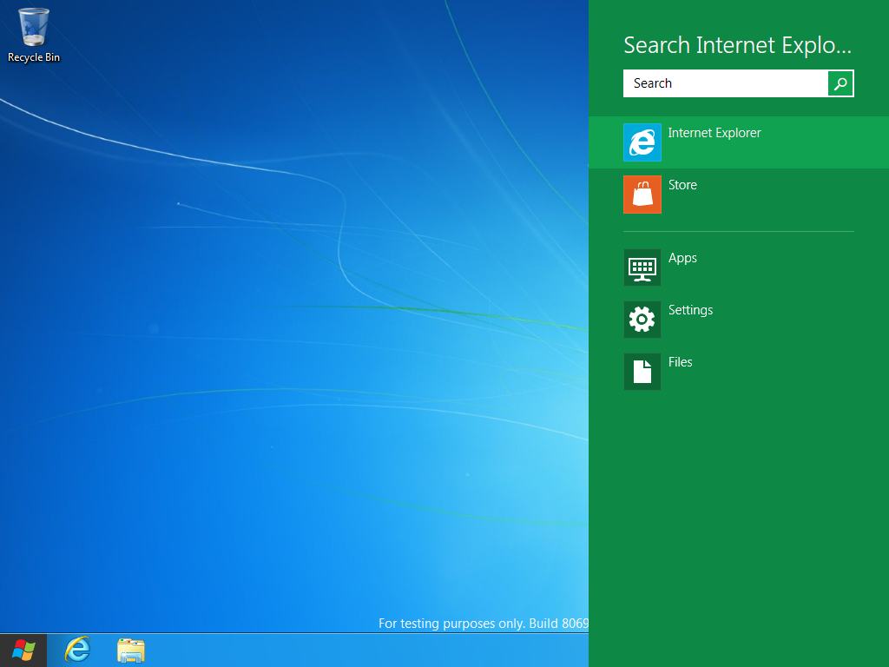Launch Internet Explorer from the taskbar

point(77,650)
